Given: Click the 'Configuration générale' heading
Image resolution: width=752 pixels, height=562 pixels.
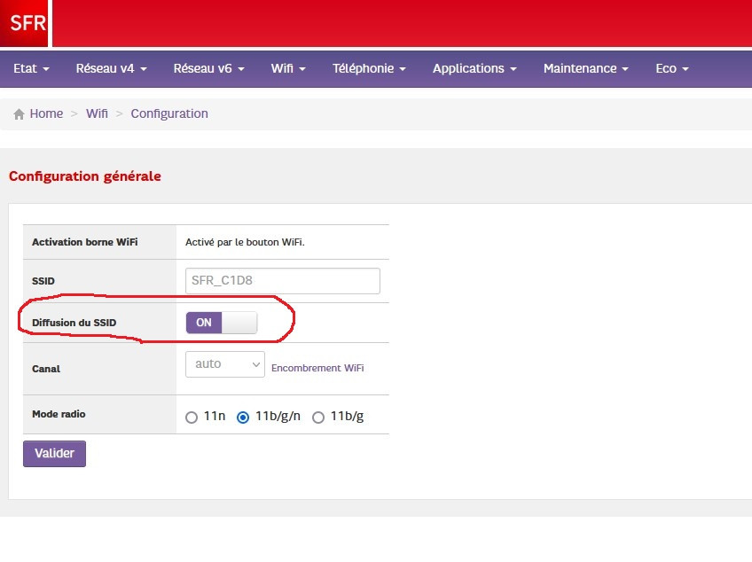Looking at the screenshot, I should (x=85, y=176).
